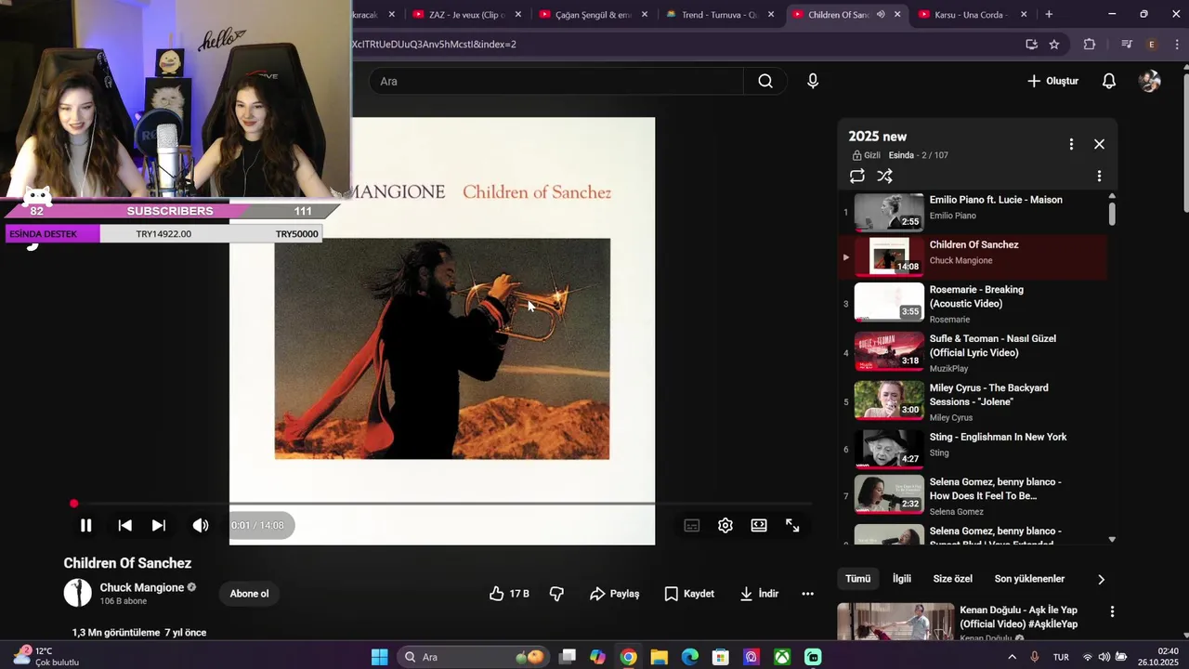Skip to next video in playlist
The width and height of the screenshot is (1189, 669).
coord(159,525)
